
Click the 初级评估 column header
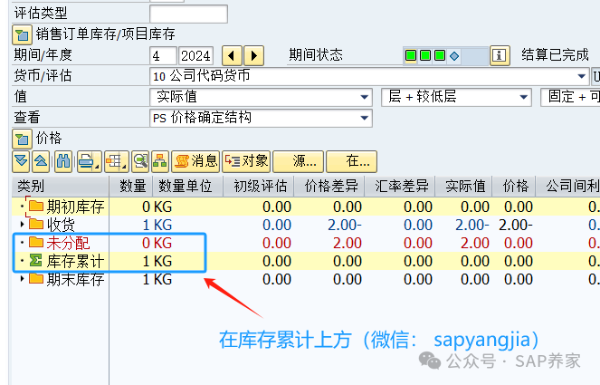[x=258, y=187]
